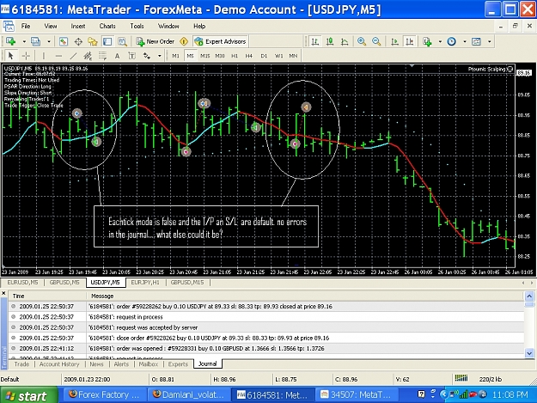537x403 pixels.
Task: Open the File menu
Action: (x=26, y=26)
